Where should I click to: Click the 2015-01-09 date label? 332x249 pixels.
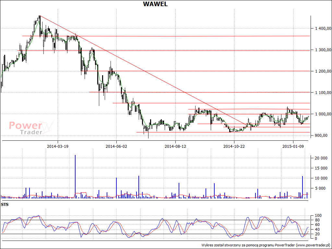coord(293,146)
